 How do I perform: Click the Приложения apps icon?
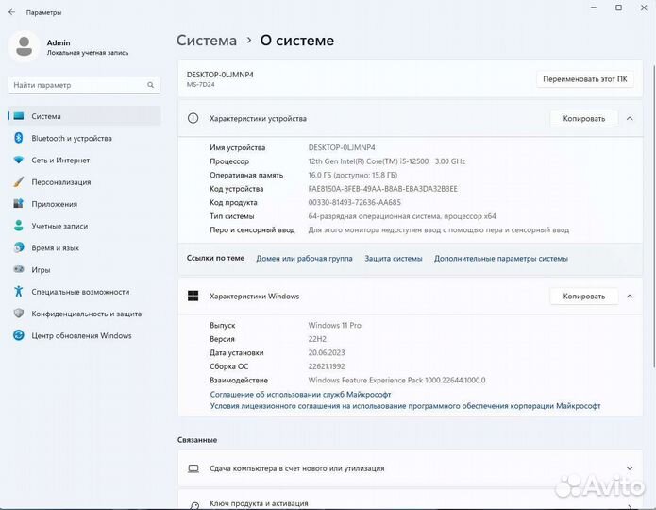pos(19,203)
